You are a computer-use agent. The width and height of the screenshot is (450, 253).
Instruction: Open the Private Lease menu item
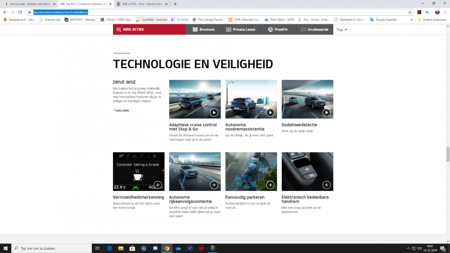click(241, 30)
